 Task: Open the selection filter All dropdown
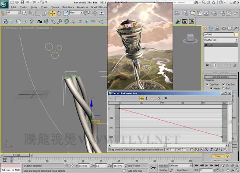pyautogui.click(x=14, y=12)
